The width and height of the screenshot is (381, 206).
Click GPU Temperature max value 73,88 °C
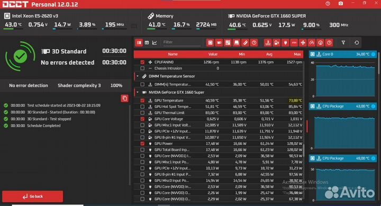[295, 101]
